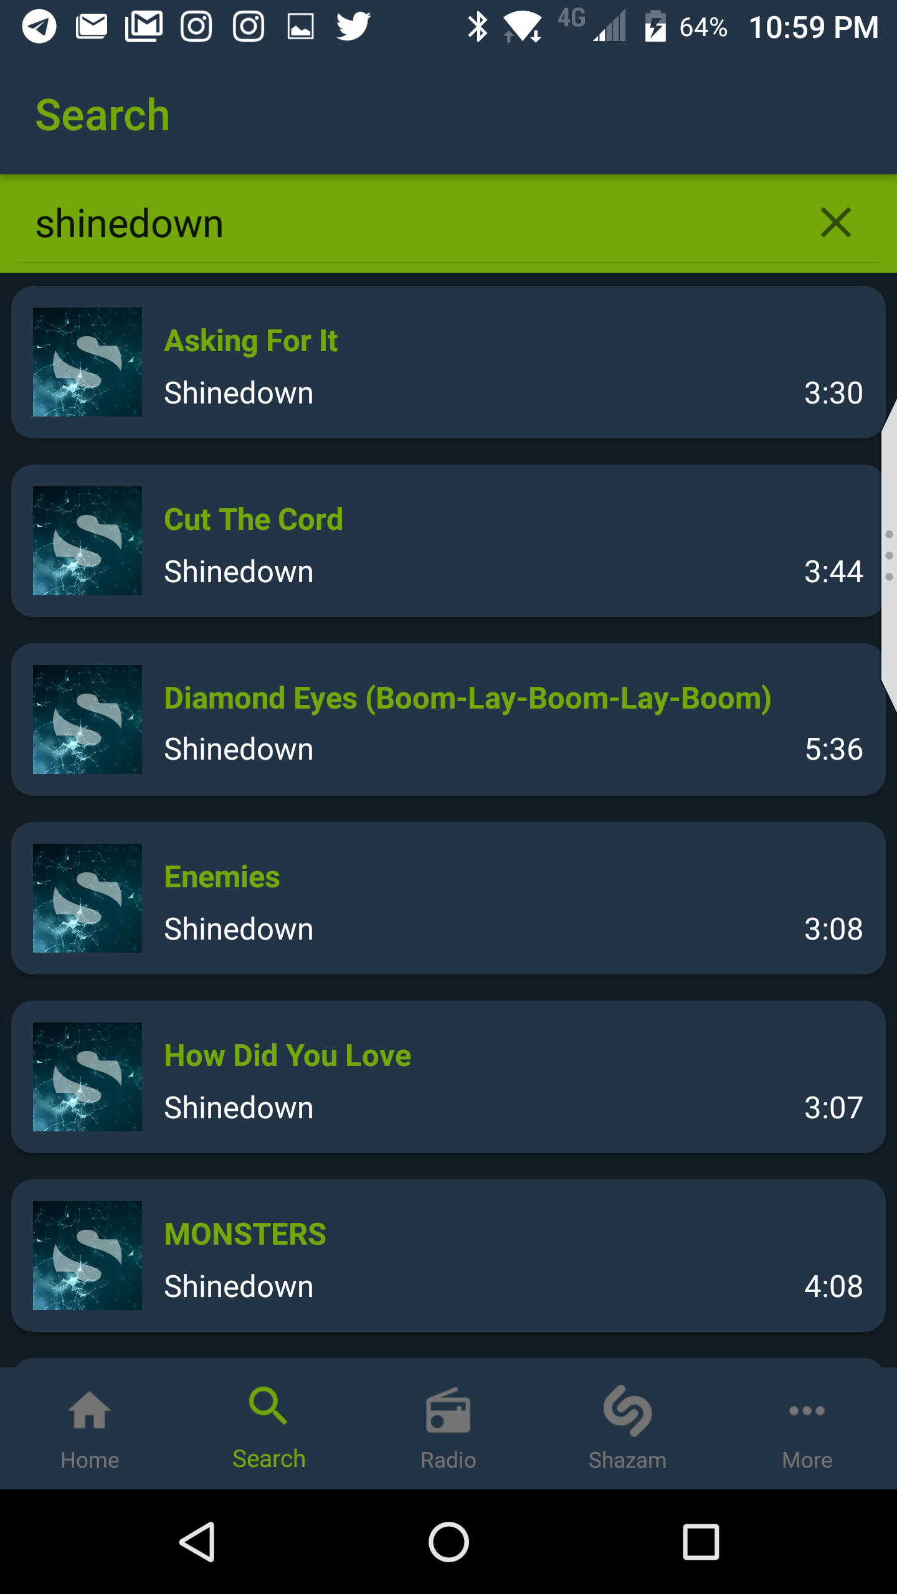
Task: Select How Did You Love track
Action: click(x=448, y=1077)
